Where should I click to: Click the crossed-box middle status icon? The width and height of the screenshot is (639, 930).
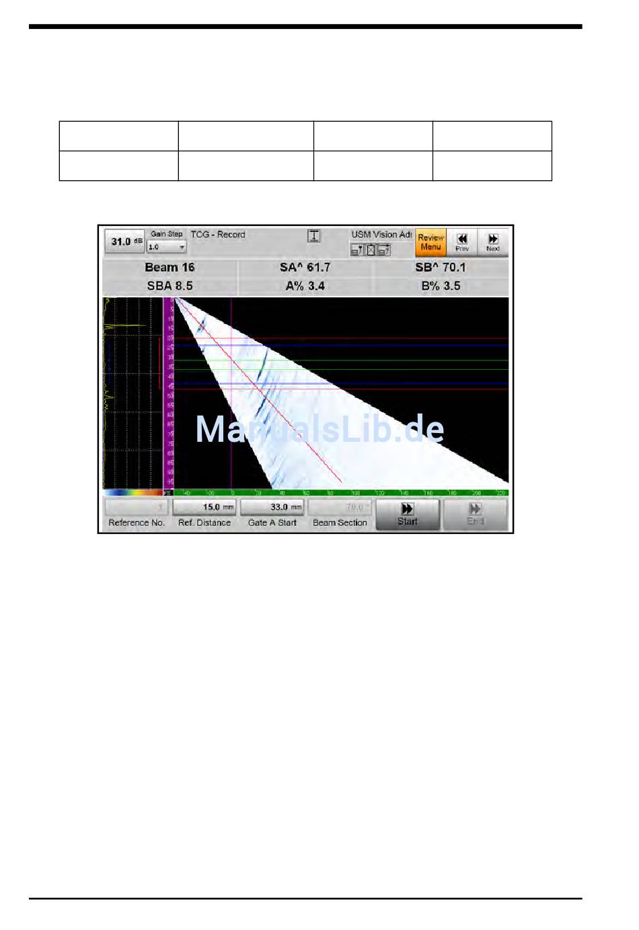(x=371, y=250)
